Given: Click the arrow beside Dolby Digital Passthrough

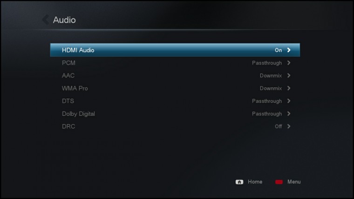Looking at the screenshot, I should point(289,113).
